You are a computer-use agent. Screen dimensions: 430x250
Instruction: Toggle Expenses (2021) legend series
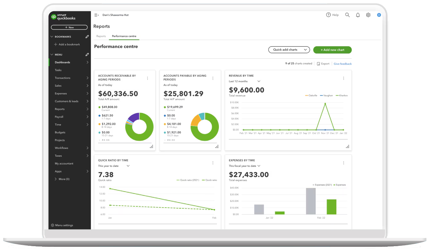click(322, 185)
